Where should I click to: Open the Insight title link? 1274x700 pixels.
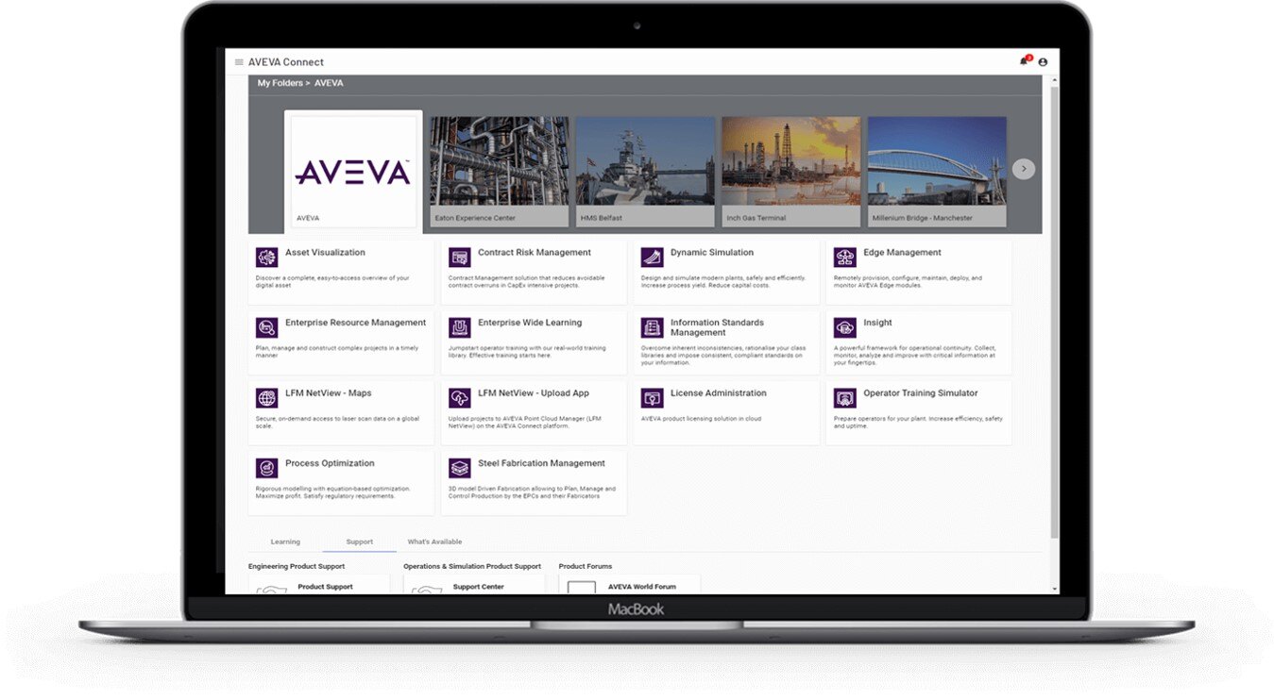pyautogui.click(x=877, y=323)
